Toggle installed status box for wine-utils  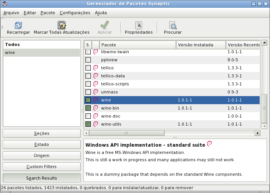(88, 124)
